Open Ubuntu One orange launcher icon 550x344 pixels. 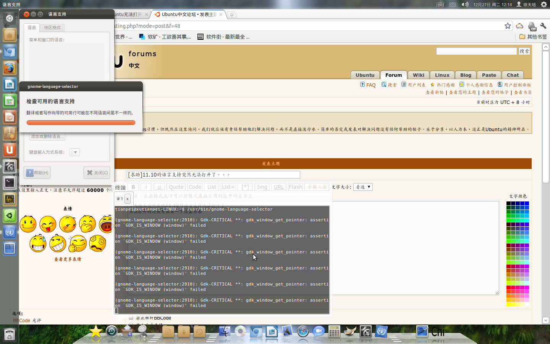[10, 150]
